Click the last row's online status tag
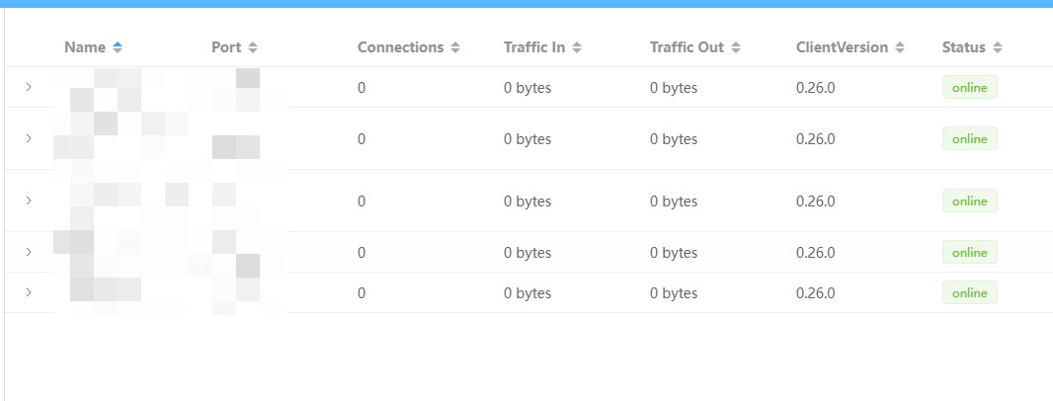Image resolution: width=1053 pixels, height=401 pixels. (x=969, y=293)
